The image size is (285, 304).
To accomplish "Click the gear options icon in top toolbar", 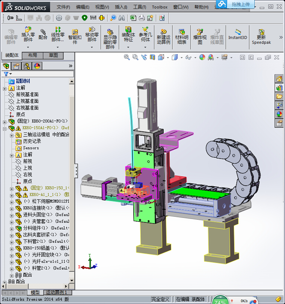I will pyautogui.click(x=59, y=18).
